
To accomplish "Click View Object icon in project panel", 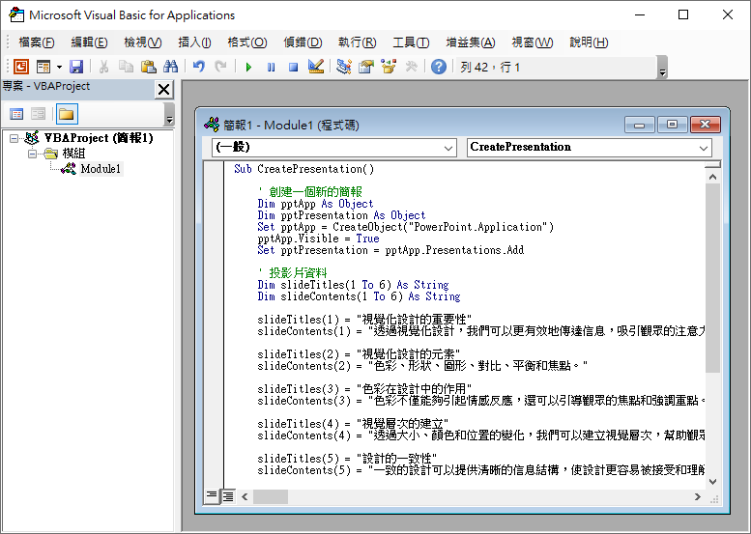I will click(x=38, y=114).
